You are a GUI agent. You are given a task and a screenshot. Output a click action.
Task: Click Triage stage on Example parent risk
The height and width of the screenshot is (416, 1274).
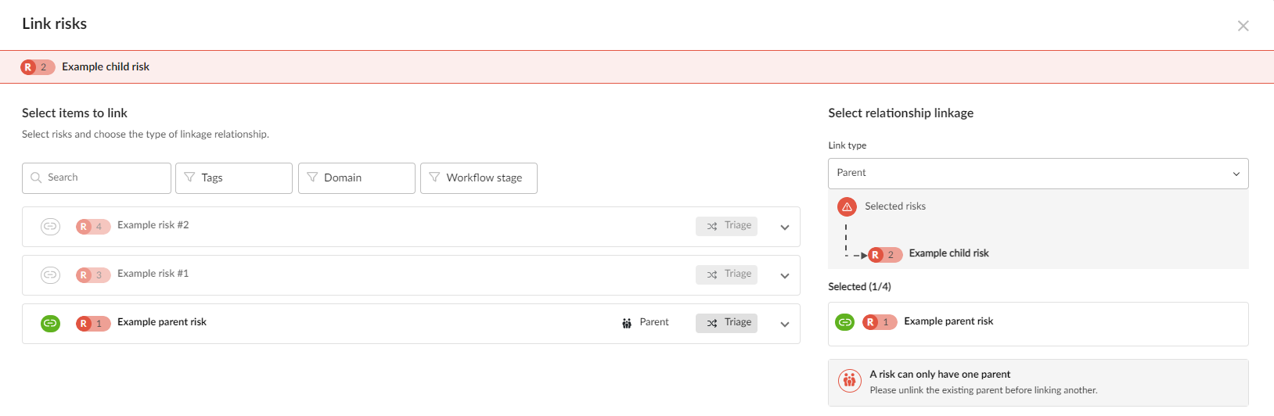[x=726, y=323]
